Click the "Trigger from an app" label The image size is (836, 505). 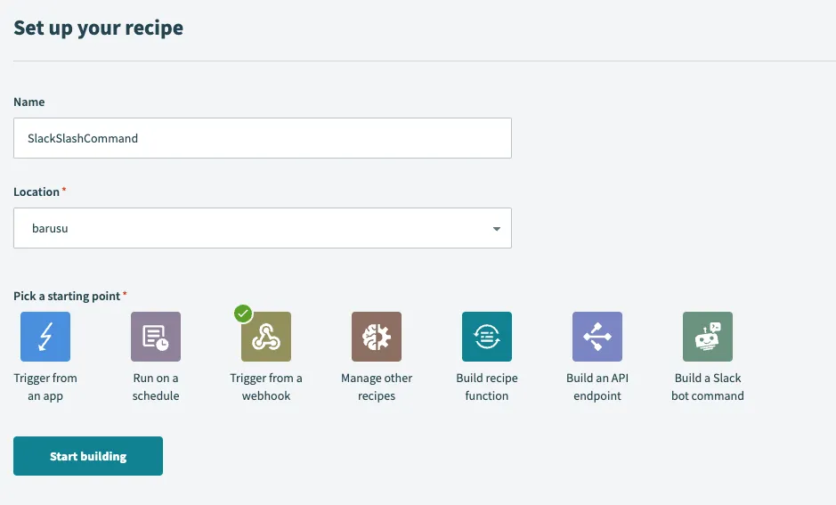(x=45, y=387)
